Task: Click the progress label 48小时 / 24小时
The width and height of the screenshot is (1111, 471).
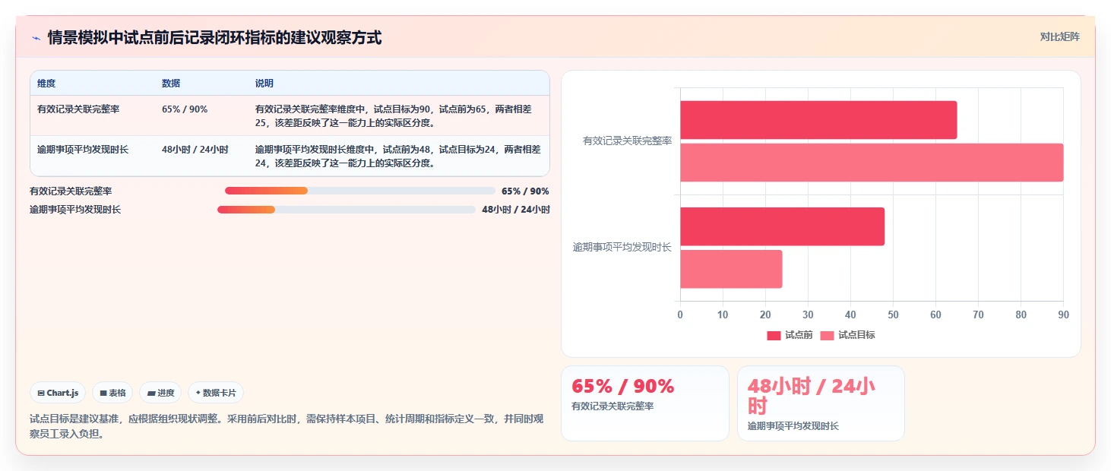Action: [x=516, y=210]
